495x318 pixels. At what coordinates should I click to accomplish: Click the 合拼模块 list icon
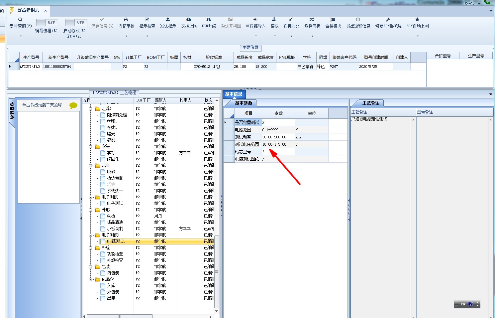(333, 20)
